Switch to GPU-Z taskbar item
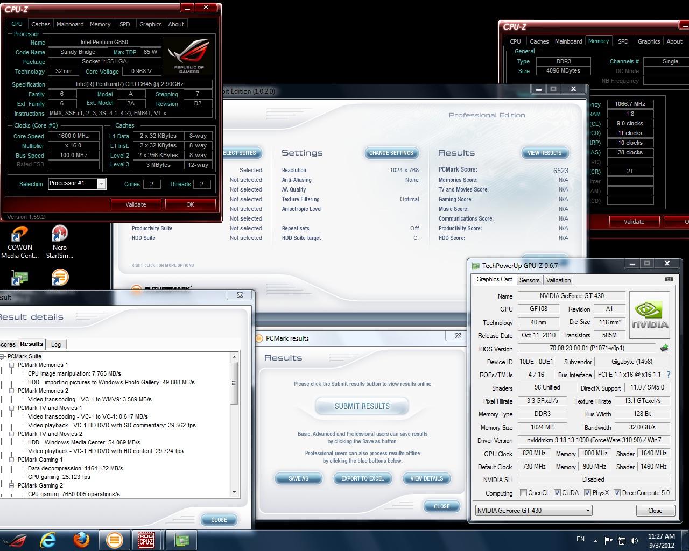This screenshot has width=689, height=551. coord(181,540)
